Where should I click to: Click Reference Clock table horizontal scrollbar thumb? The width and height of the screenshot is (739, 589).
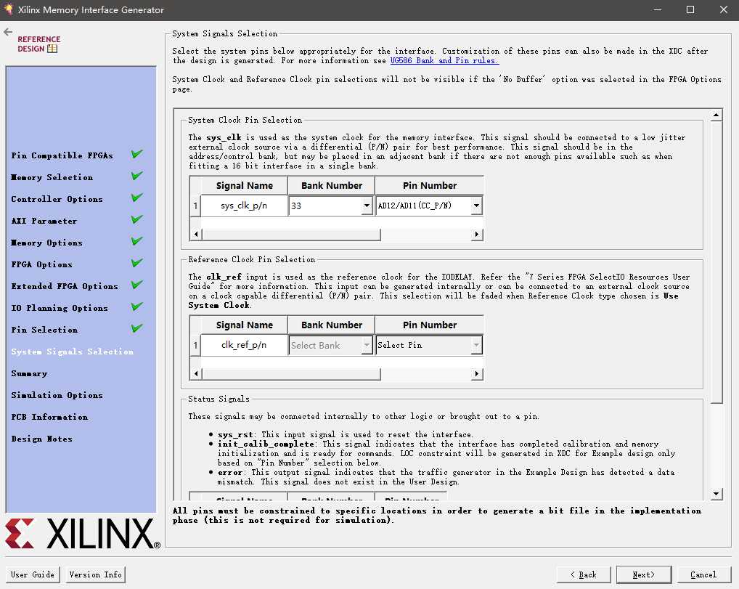(291, 373)
